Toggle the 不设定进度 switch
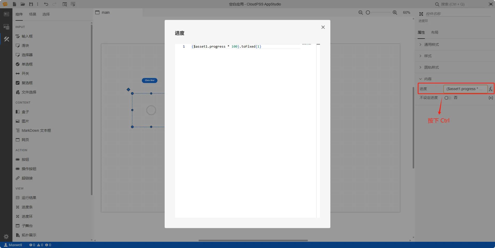The image size is (495, 248). tap(447, 98)
